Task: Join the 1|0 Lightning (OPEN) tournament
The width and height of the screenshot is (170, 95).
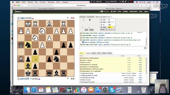Action: pyautogui.click(x=140, y=75)
